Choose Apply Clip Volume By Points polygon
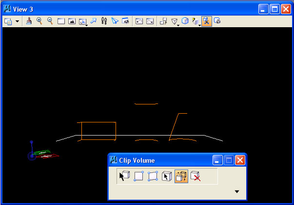The height and width of the screenshot is (205, 294). (153, 176)
